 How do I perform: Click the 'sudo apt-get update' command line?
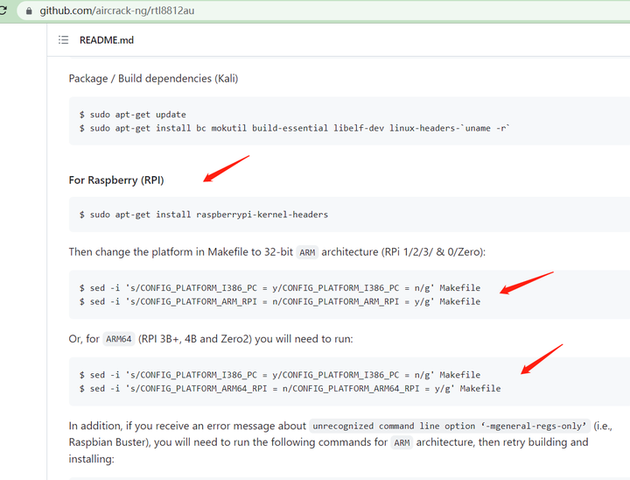click(133, 115)
